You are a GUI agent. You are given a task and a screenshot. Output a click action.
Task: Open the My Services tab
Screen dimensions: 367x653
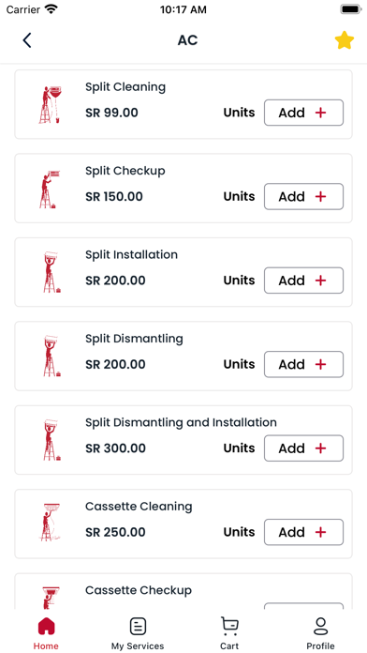(x=138, y=633)
